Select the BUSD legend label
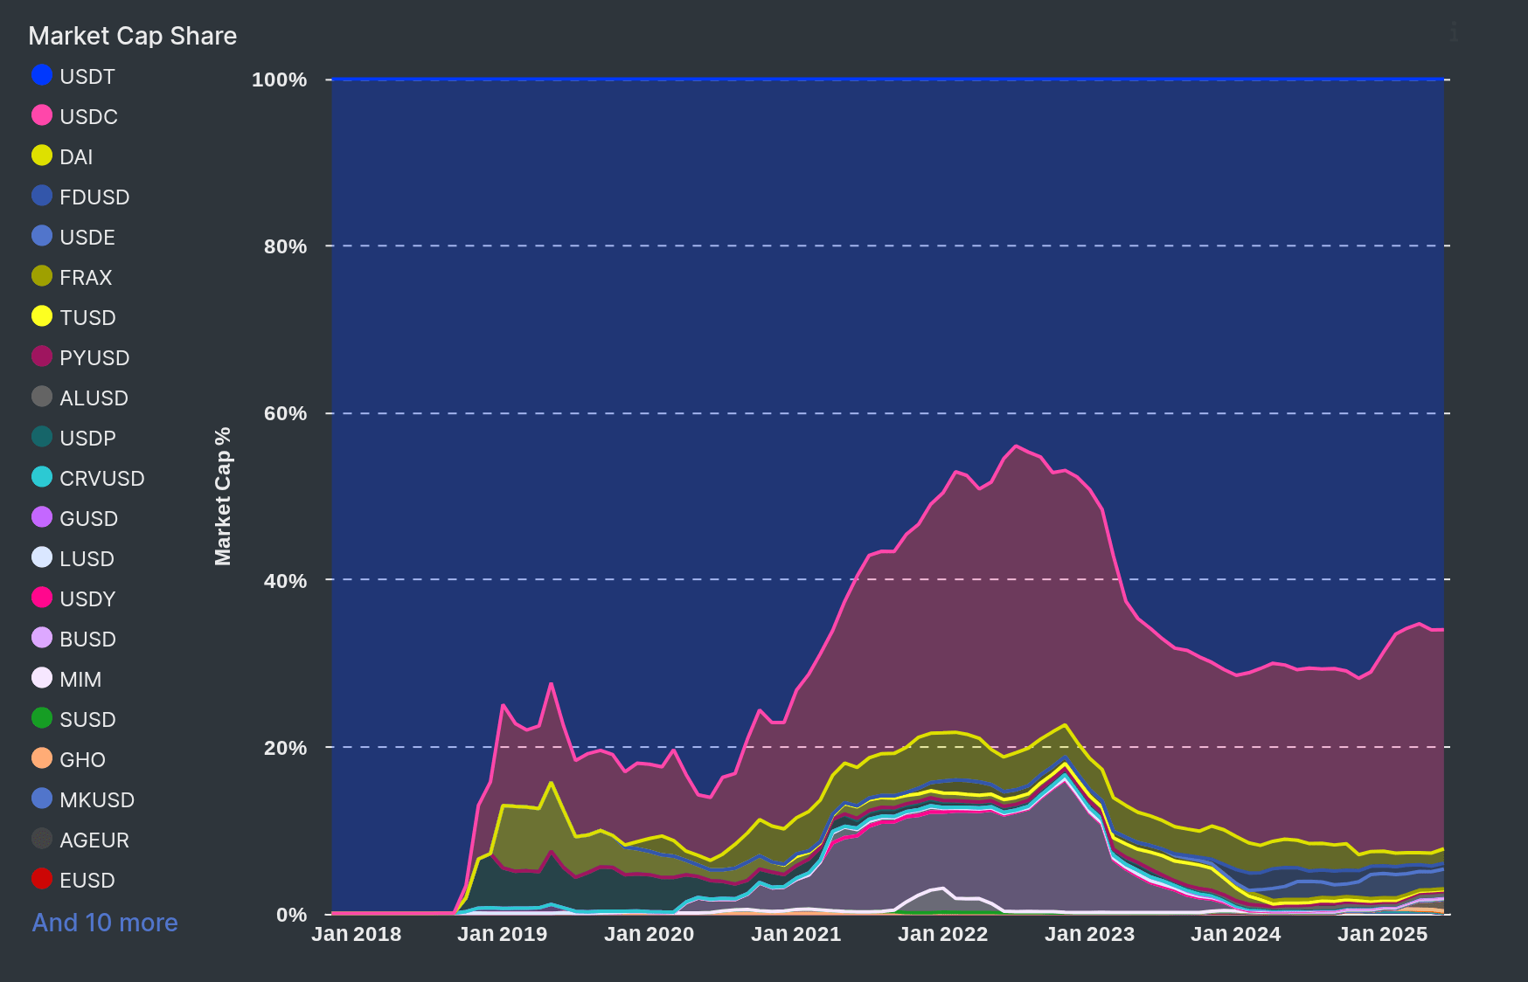This screenshot has height=982, width=1528. point(87,639)
